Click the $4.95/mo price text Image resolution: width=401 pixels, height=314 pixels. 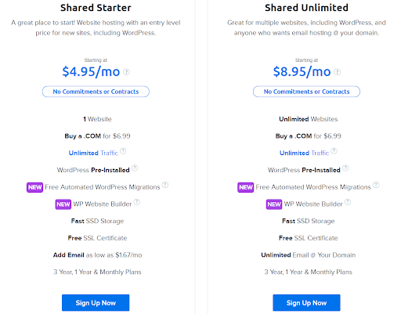(x=91, y=71)
